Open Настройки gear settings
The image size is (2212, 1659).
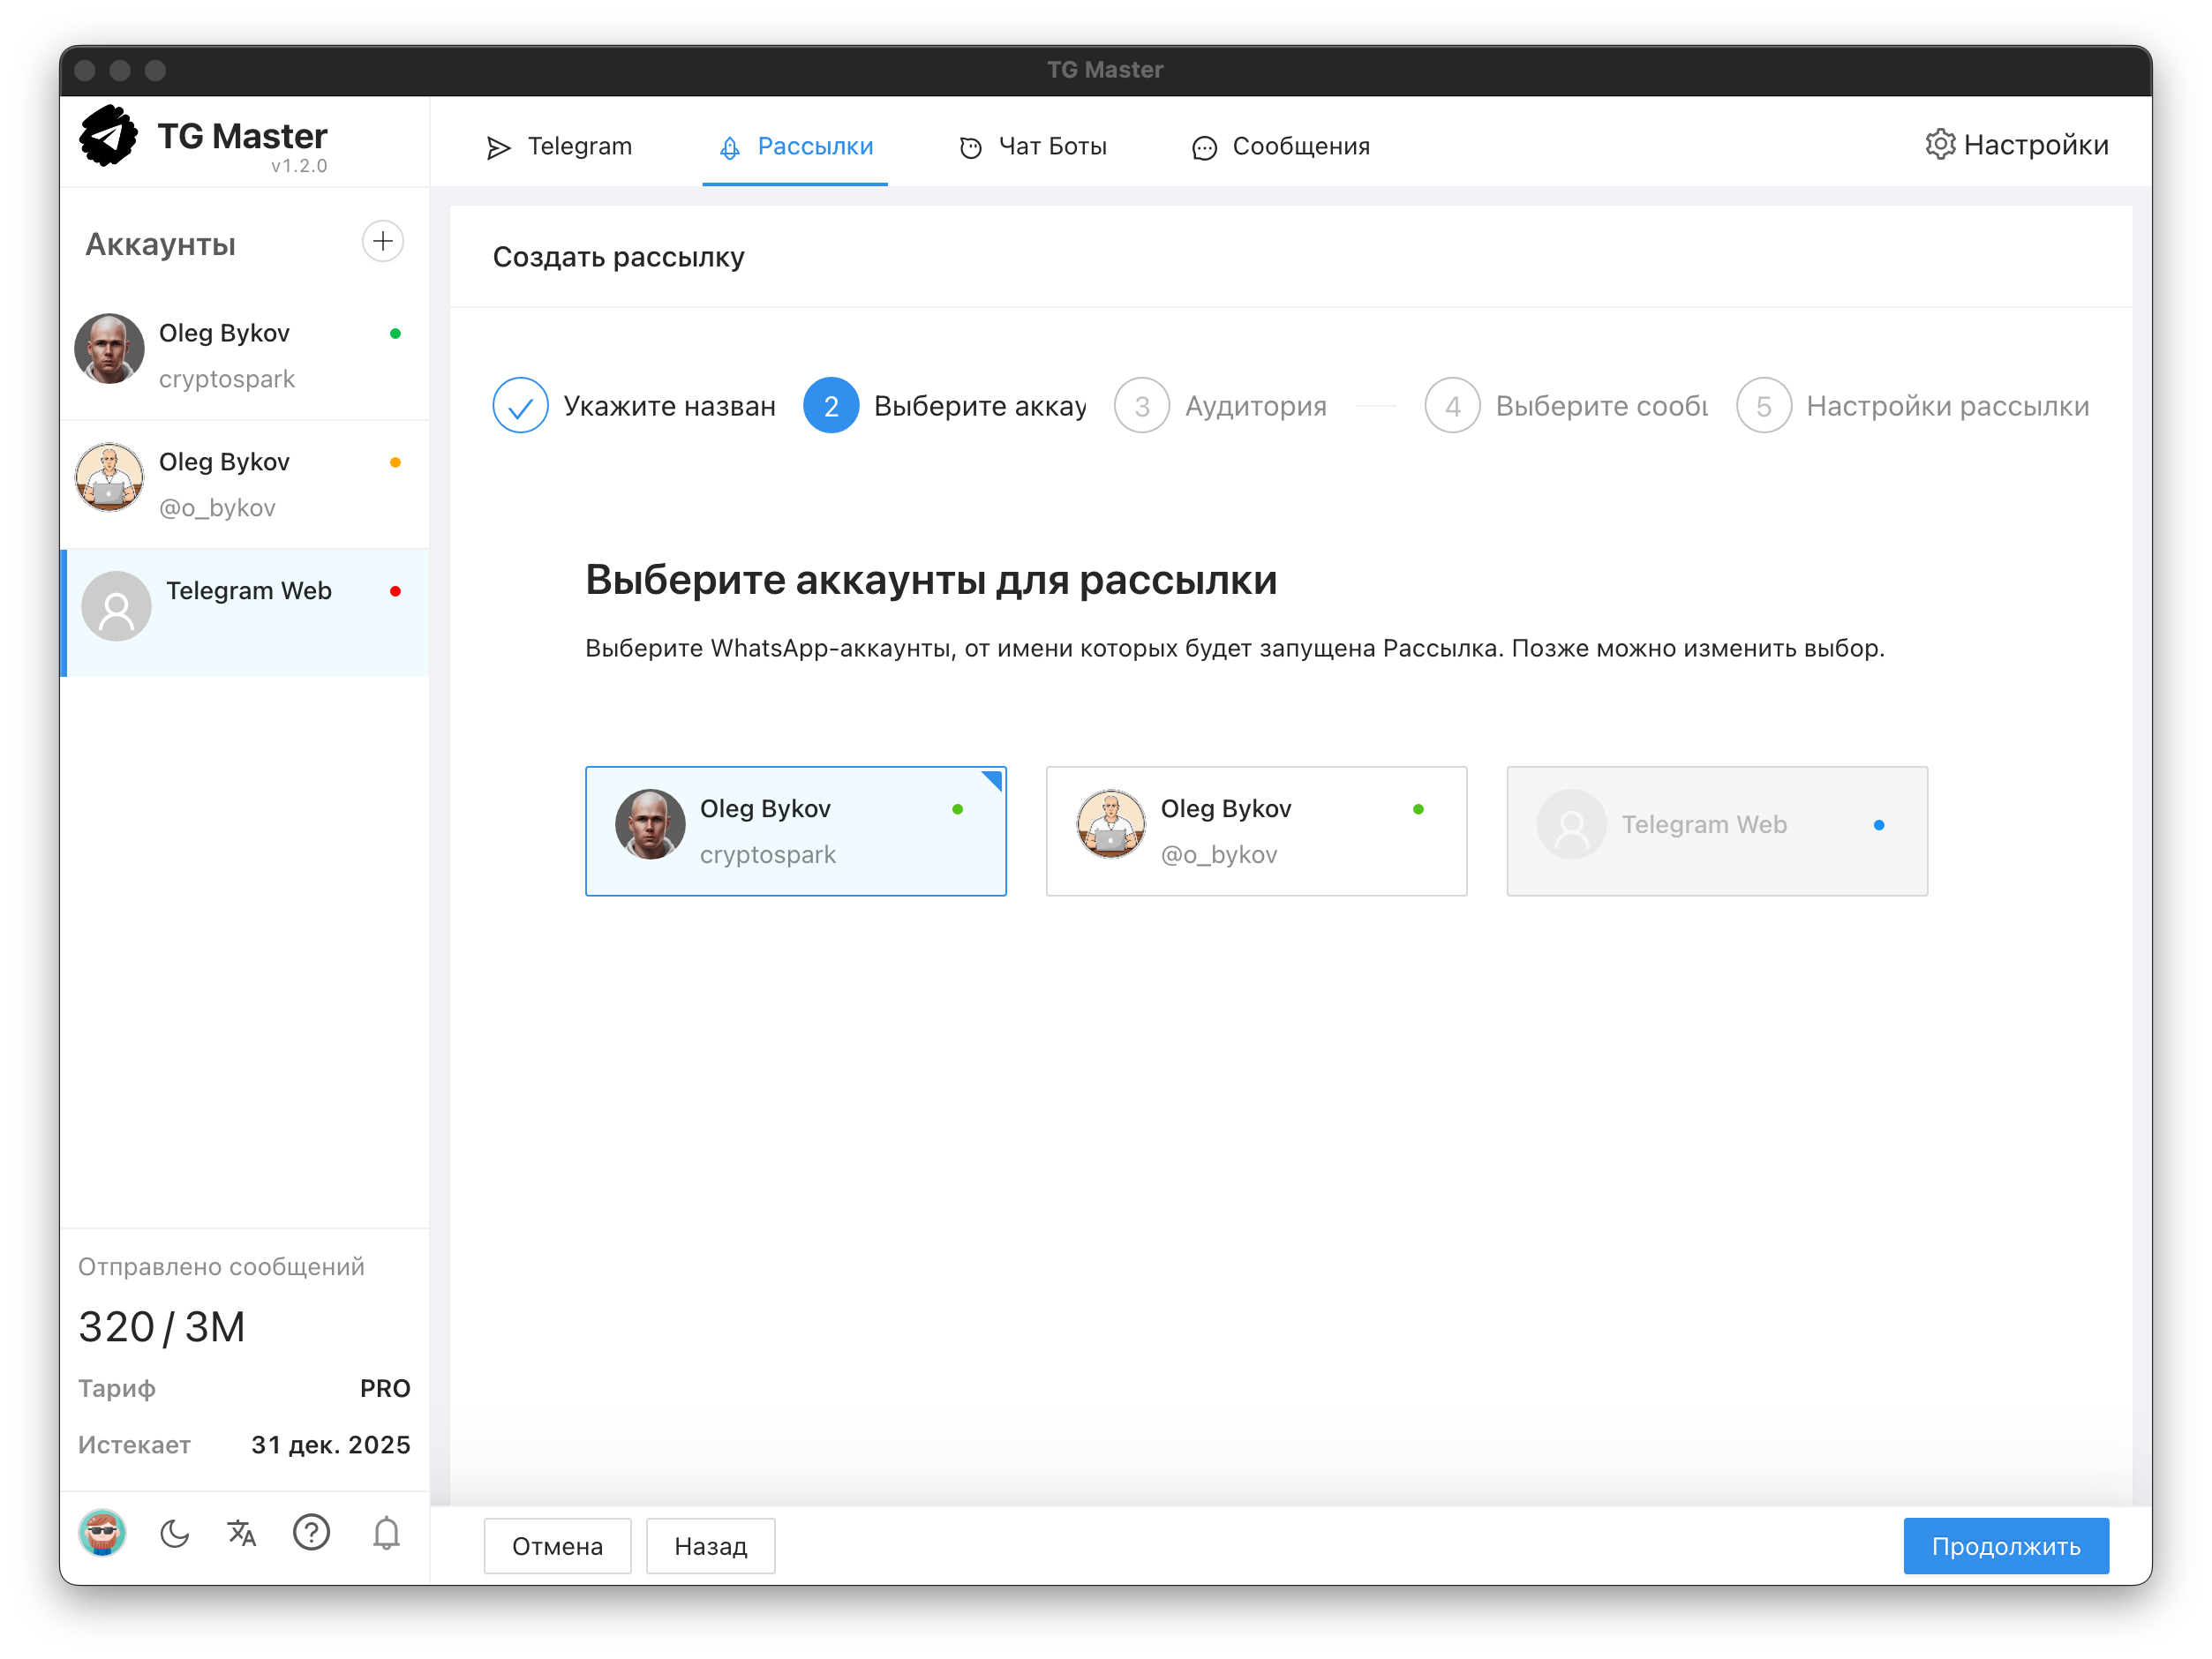2016,145
